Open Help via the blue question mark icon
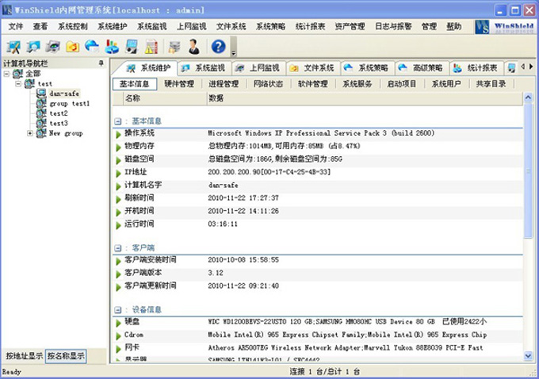539x379 pixels. click(x=218, y=47)
